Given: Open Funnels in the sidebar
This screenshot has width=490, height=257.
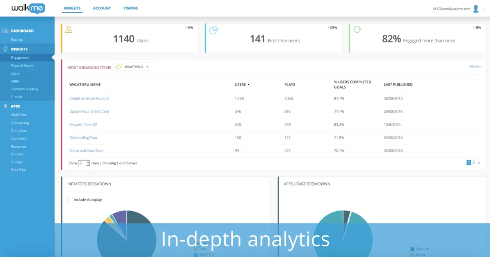Looking at the screenshot, I should pyautogui.click(x=17, y=97).
